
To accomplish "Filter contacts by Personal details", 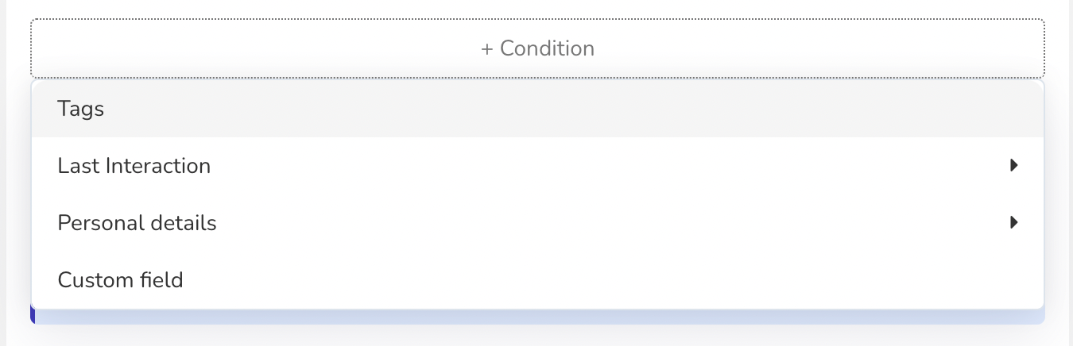I will pos(537,223).
